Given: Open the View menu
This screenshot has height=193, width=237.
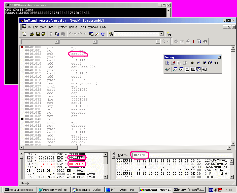Looking at the screenshot, I should point(43,27).
